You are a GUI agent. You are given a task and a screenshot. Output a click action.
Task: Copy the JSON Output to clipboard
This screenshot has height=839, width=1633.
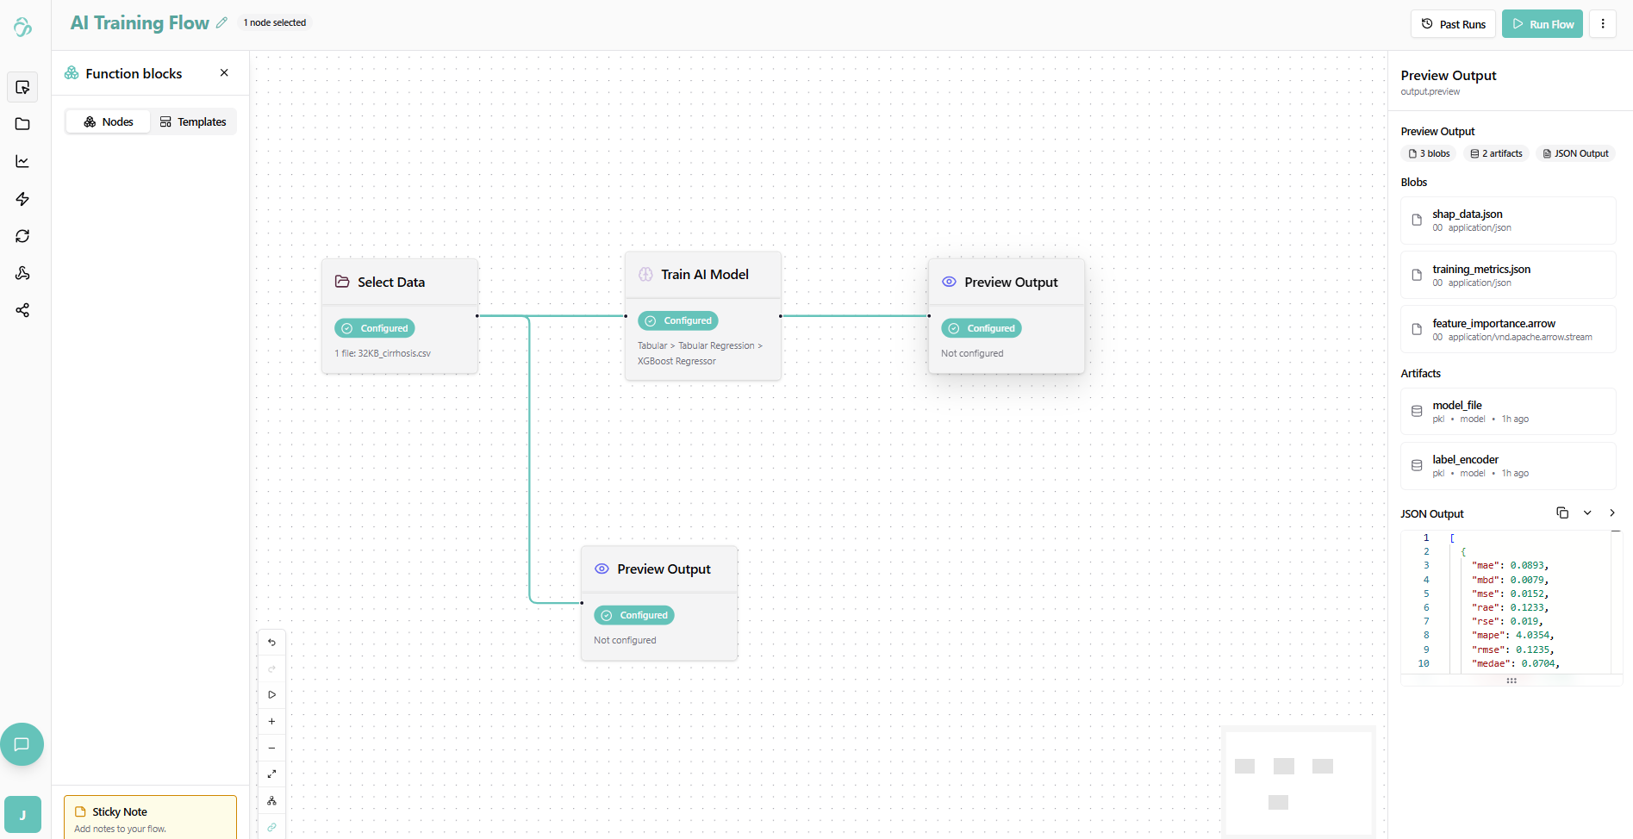[x=1562, y=513]
